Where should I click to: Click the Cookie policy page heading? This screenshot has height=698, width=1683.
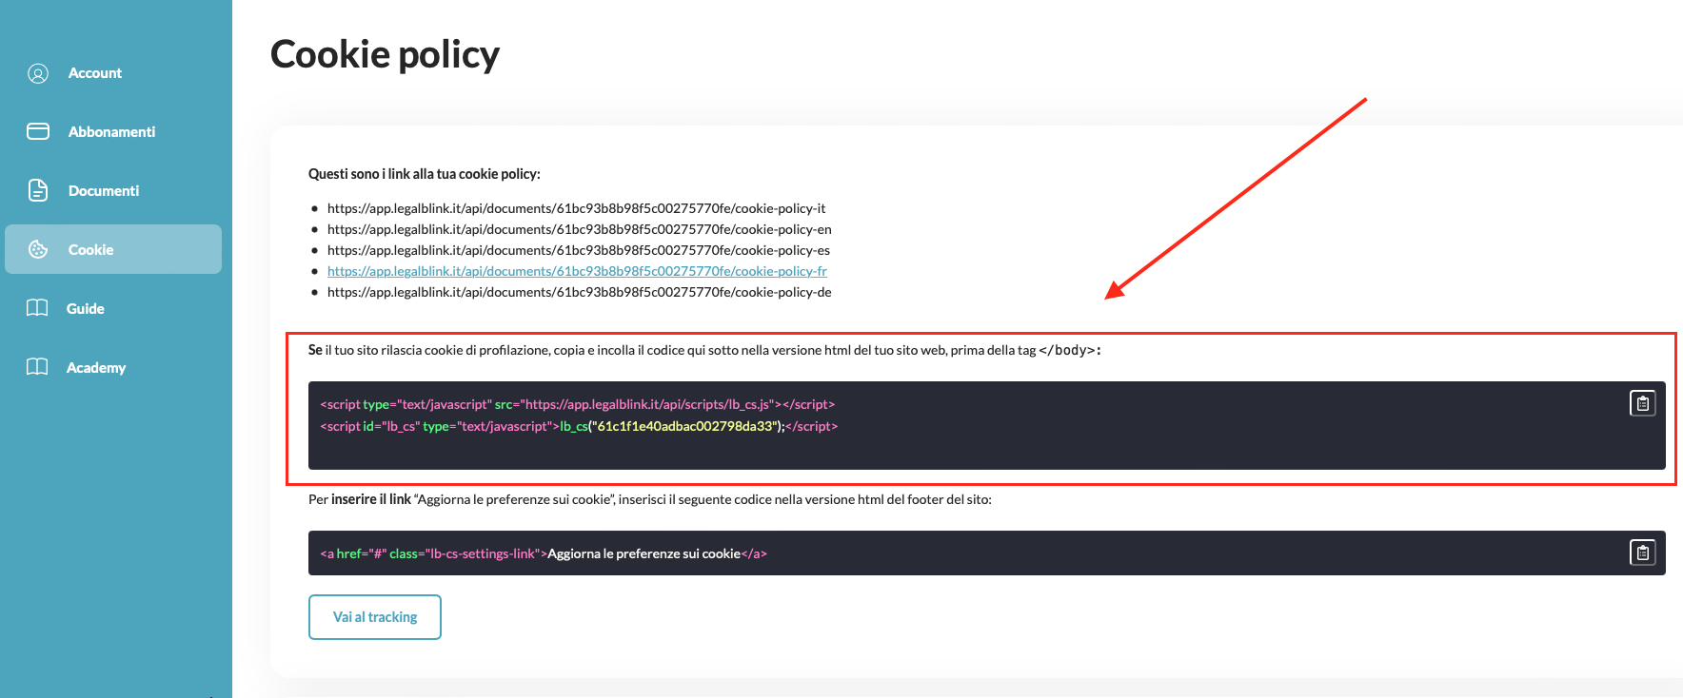pyautogui.click(x=385, y=54)
